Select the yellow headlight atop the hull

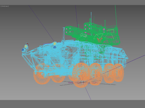pyautogui.click(x=55, y=43)
